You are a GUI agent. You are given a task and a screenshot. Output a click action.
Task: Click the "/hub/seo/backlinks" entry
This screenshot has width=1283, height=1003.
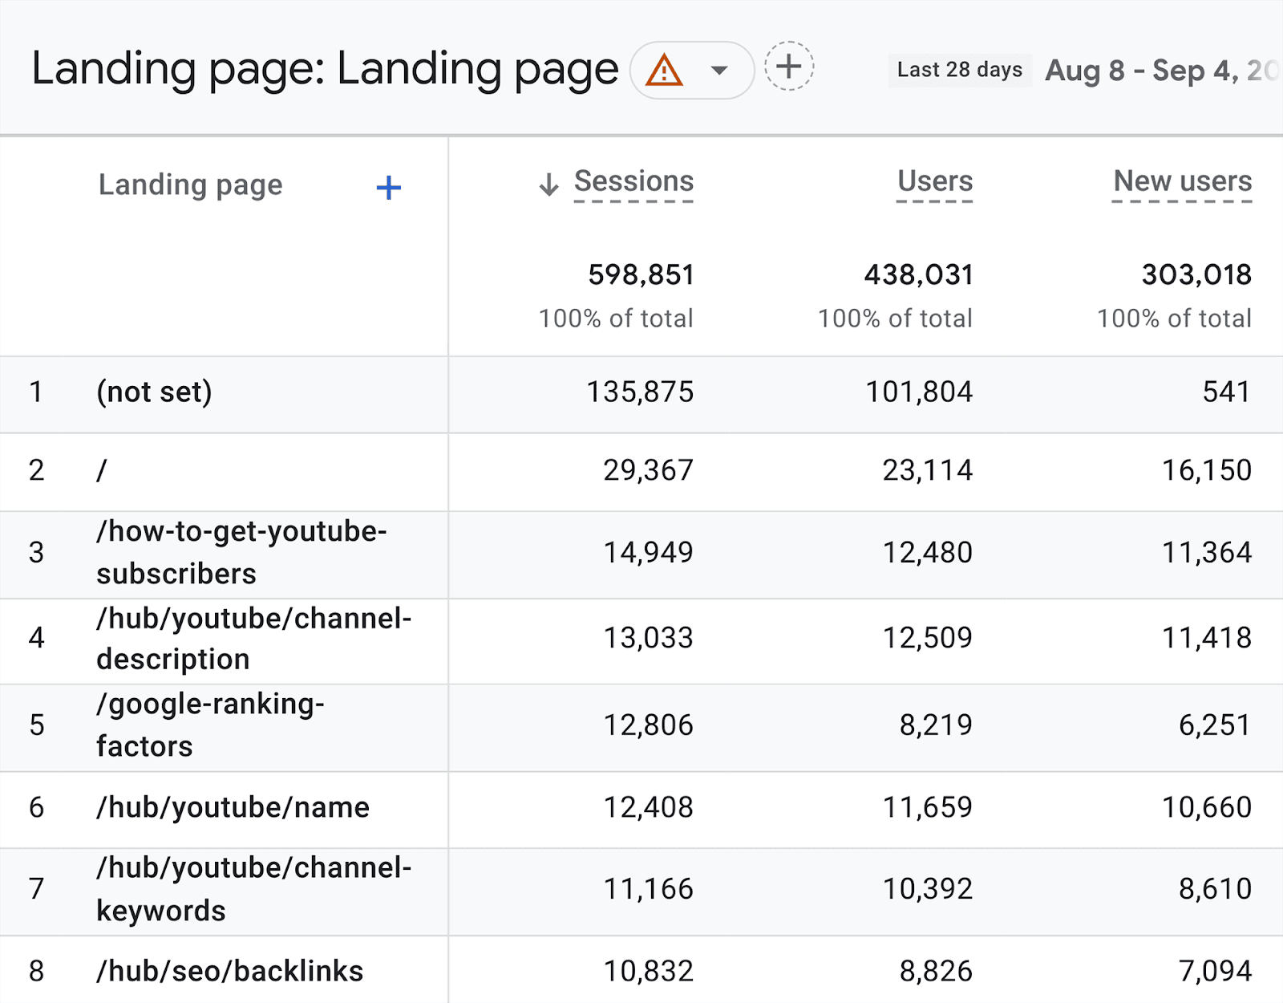(x=230, y=971)
